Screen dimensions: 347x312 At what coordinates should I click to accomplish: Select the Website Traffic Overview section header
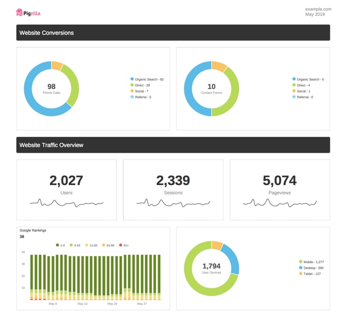click(173, 145)
